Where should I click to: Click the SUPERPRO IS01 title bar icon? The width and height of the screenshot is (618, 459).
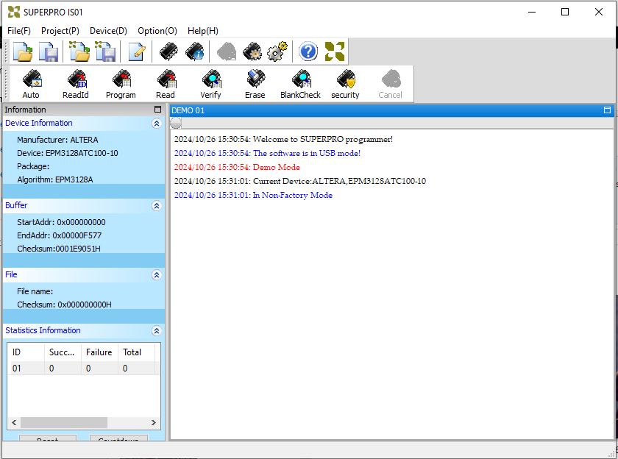(14, 12)
